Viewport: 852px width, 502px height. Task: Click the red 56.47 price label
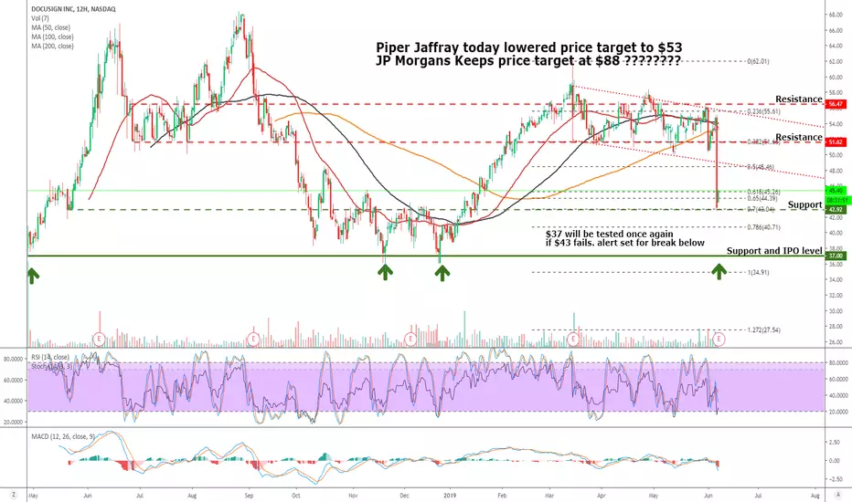836,104
